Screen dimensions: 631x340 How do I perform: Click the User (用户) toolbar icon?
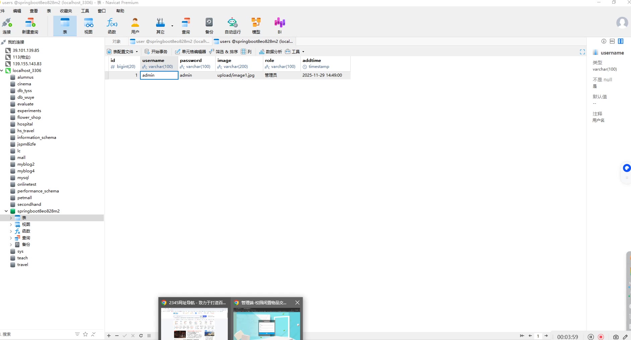coord(135,26)
